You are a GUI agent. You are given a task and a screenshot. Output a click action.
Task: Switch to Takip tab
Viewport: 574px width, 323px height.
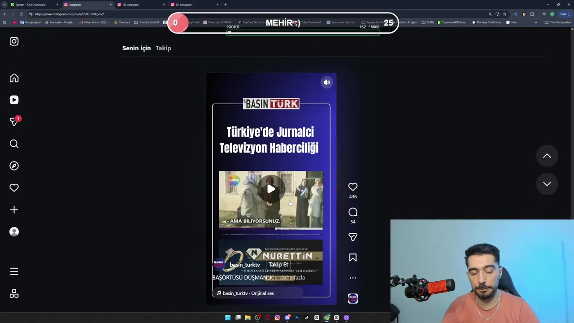pyautogui.click(x=163, y=48)
